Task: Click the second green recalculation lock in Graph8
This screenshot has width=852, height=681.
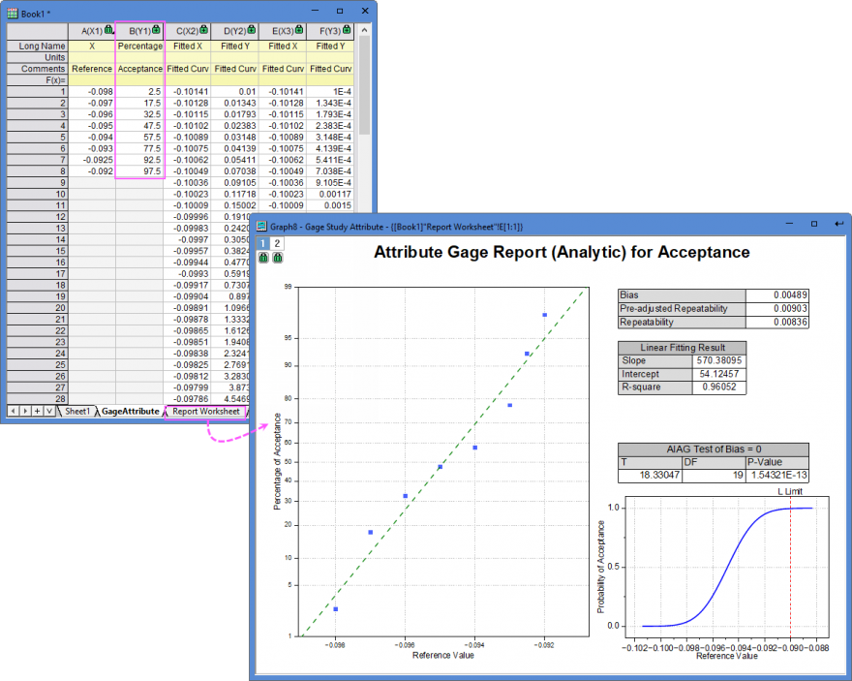Action: tap(278, 258)
